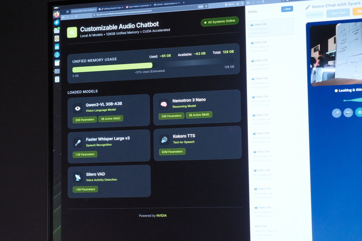Click the 82M Parameters tag
This screenshot has width=362, height=241.
click(x=172, y=151)
